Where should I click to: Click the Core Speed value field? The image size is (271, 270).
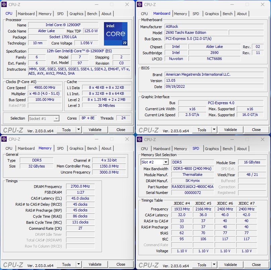(x=45, y=88)
